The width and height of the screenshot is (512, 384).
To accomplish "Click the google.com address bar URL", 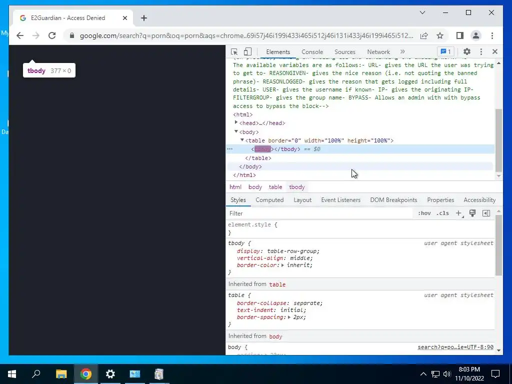I will [x=246, y=35].
